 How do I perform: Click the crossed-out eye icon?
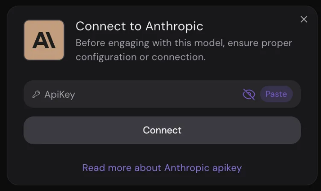point(249,94)
